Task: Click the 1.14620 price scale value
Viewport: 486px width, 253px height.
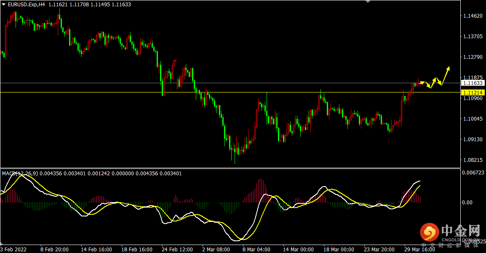Action: (473, 16)
